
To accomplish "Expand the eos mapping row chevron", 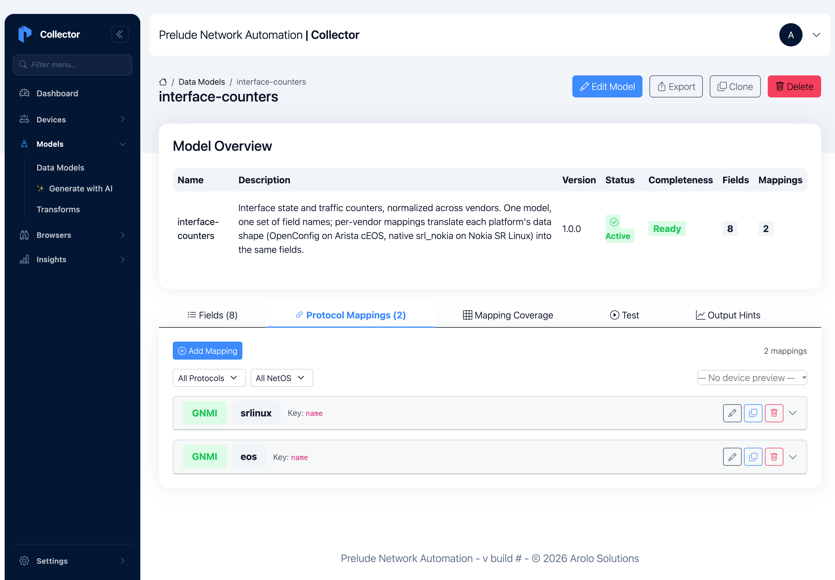I will (793, 457).
